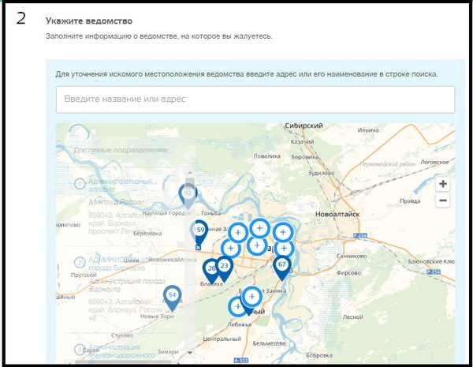Select map pin numbered 67
Viewport: 473px width, 367px height.
click(x=281, y=268)
